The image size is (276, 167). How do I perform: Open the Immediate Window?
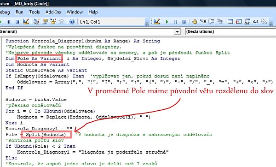coord(239,22)
